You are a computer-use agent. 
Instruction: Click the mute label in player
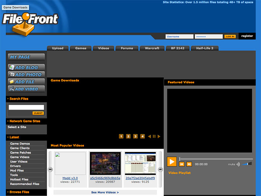pyautogui.click(x=232, y=164)
